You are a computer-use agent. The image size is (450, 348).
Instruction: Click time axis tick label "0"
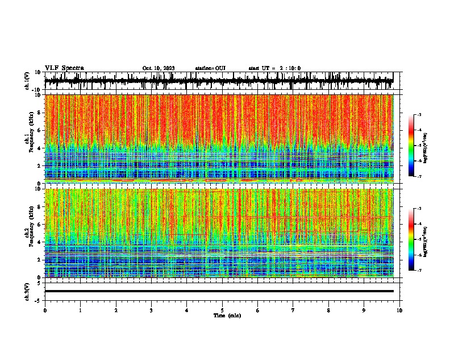[45, 310]
